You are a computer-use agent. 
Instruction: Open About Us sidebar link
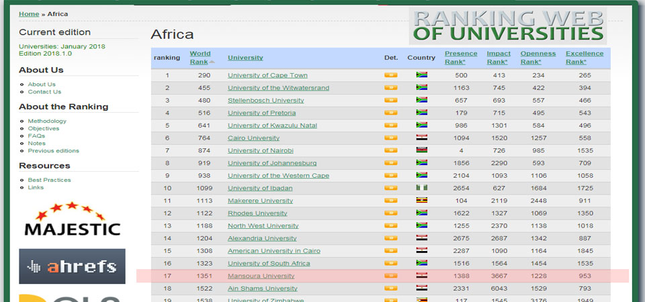[42, 85]
